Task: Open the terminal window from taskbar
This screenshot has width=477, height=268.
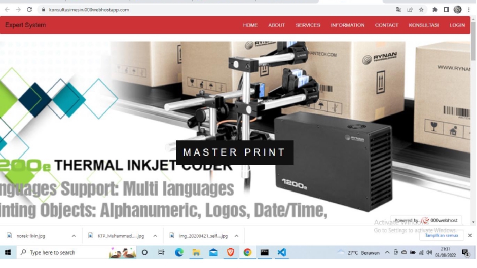Action: pyautogui.click(x=265, y=252)
